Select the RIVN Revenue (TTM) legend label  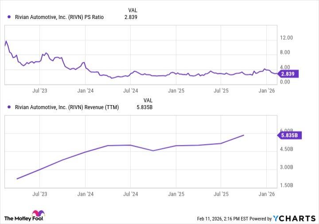67,107
